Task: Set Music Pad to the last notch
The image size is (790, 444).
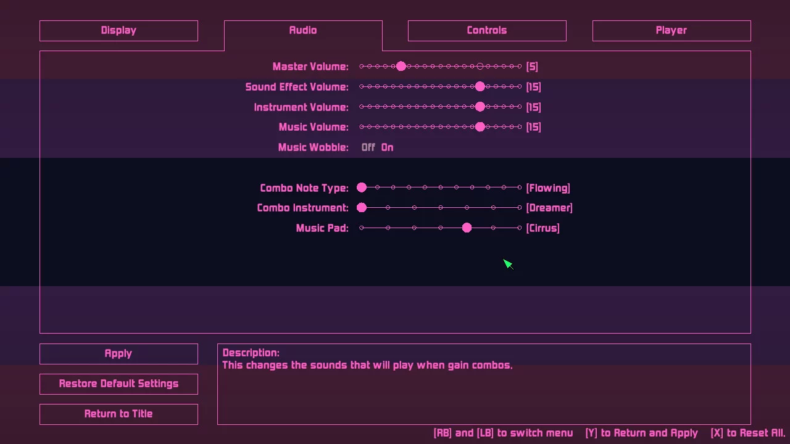Action: (x=520, y=228)
